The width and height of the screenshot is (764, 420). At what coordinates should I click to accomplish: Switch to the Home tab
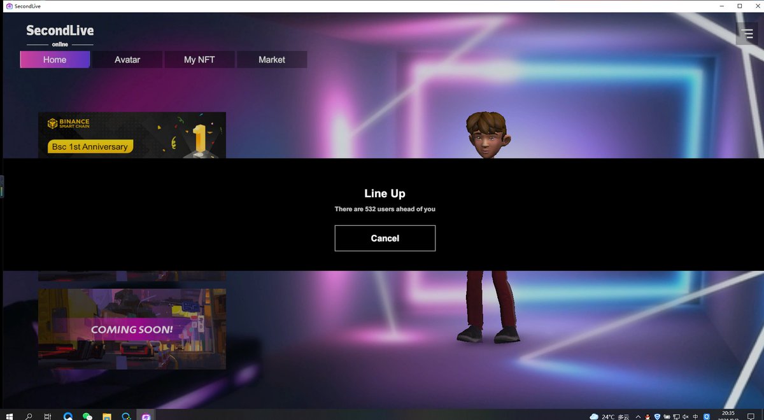55,59
